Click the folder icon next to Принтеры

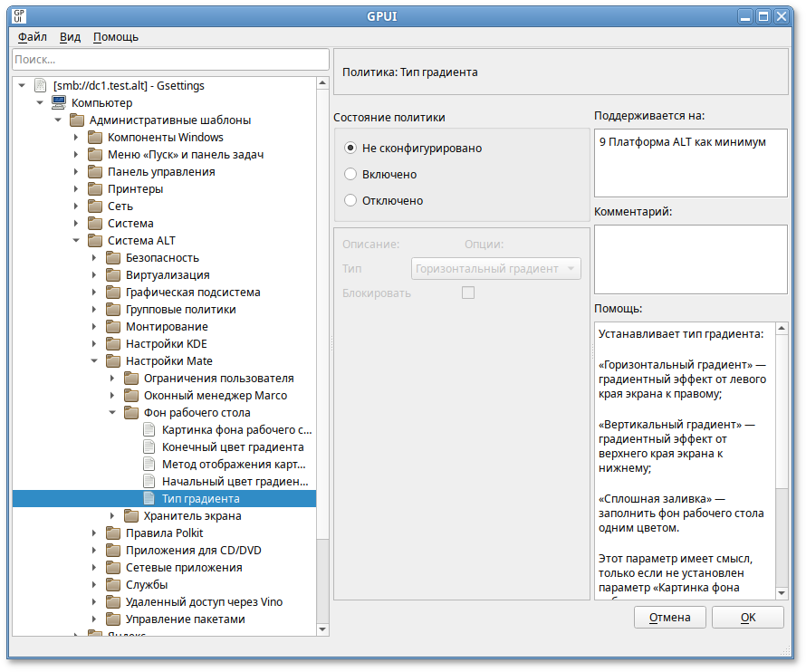[x=95, y=189]
